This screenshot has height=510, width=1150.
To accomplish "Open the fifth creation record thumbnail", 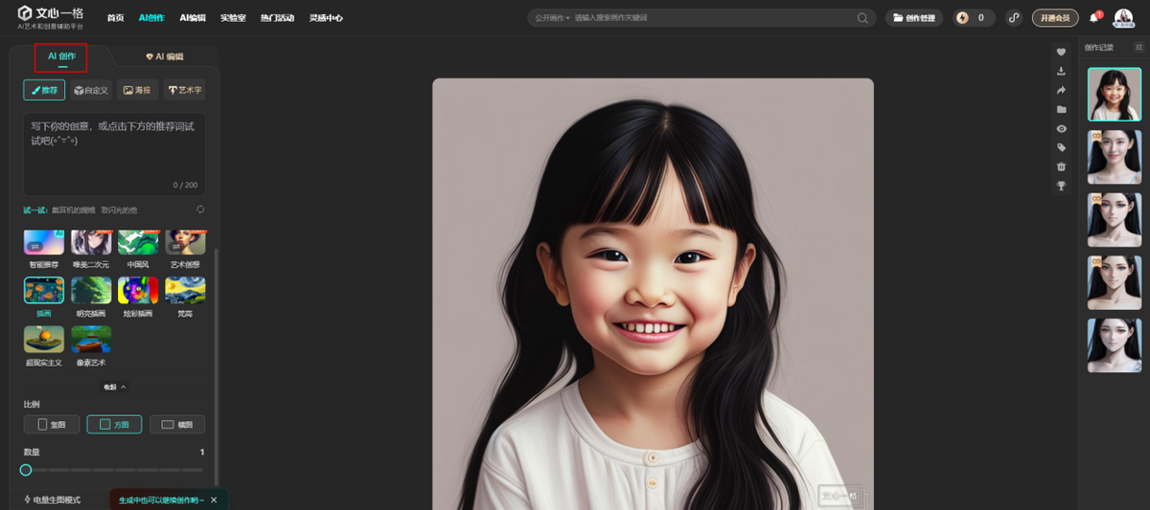I will [x=1115, y=345].
